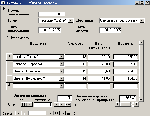Expand product dropdown for Ковбаса "Сервелат"
This screenshot has width=150, height=116.
(62, 64)
